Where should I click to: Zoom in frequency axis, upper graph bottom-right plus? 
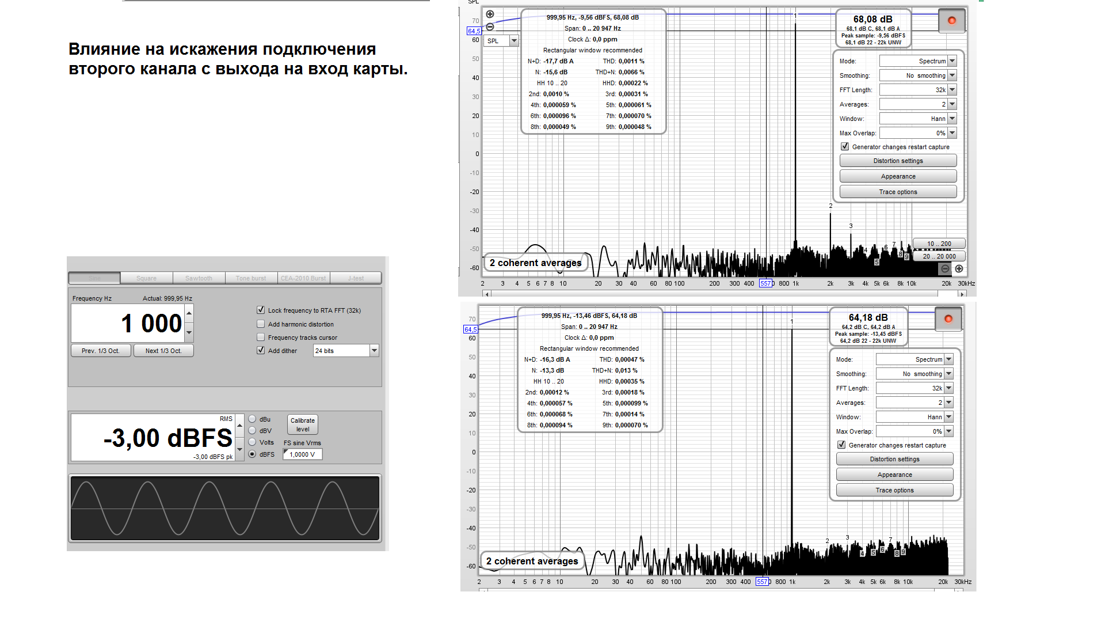959,269
